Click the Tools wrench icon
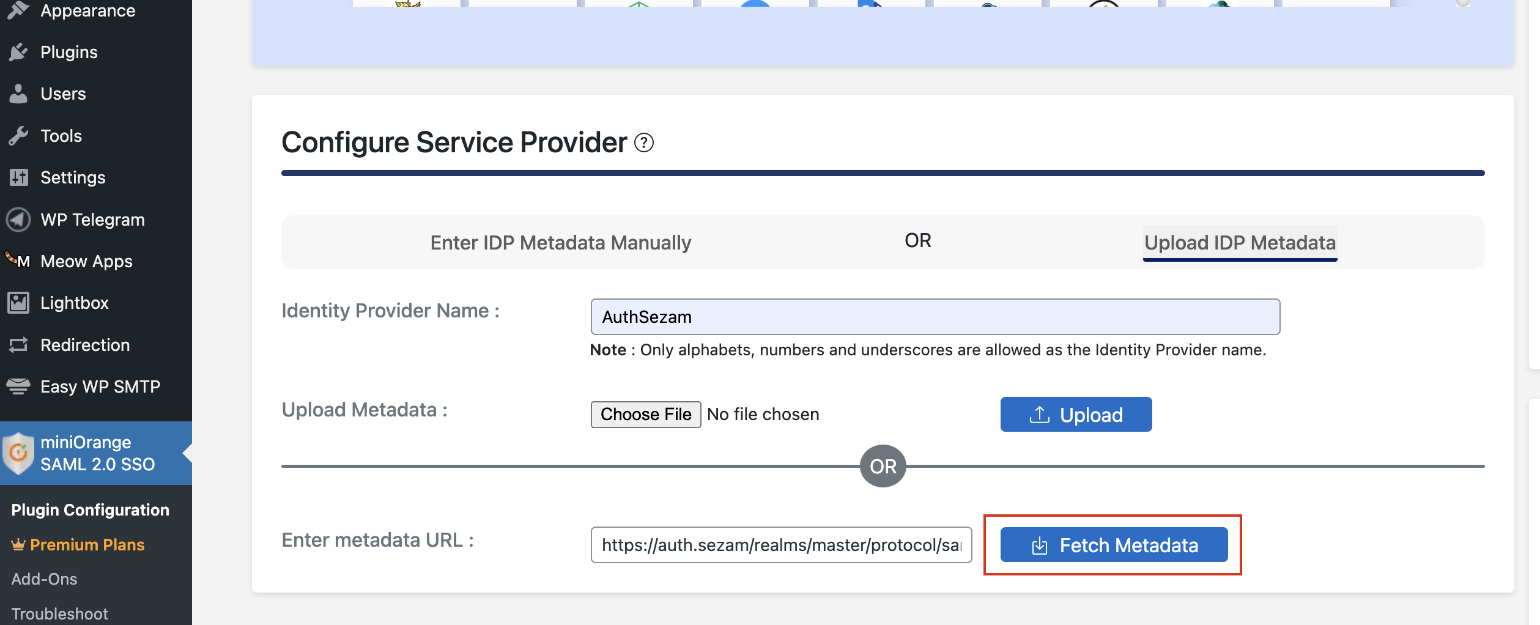1540x625 pixels. click(18, 136)
